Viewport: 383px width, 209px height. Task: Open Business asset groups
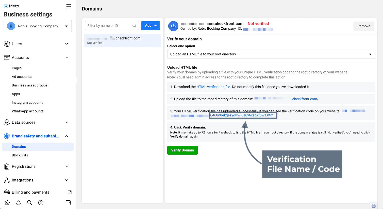30,85
